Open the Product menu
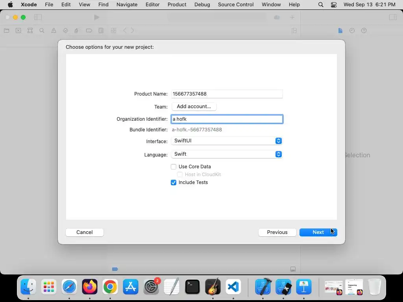 [x=177, y=4]
